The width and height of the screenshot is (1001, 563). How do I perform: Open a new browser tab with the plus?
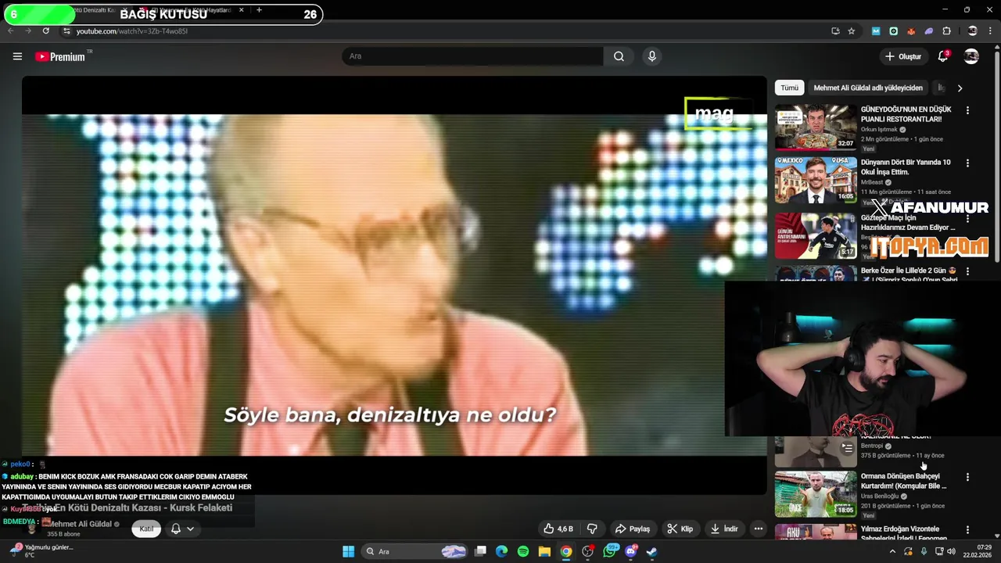click(x=259, y=10)
